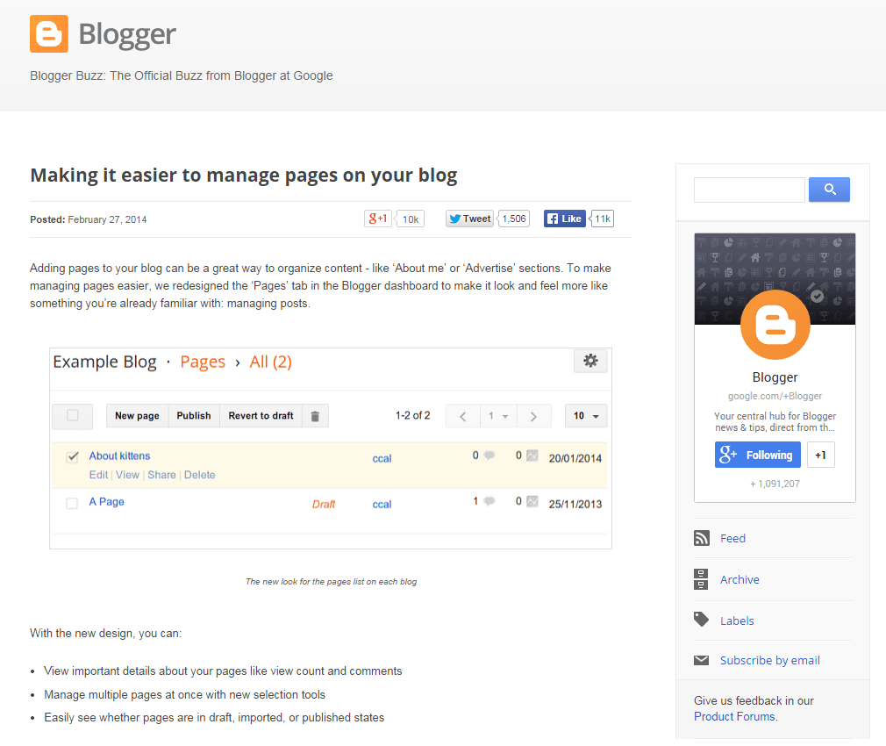Image resolution: width=886 pixels, height=746 pixels.
Task: Click View under About kittens
Action: 128,475
